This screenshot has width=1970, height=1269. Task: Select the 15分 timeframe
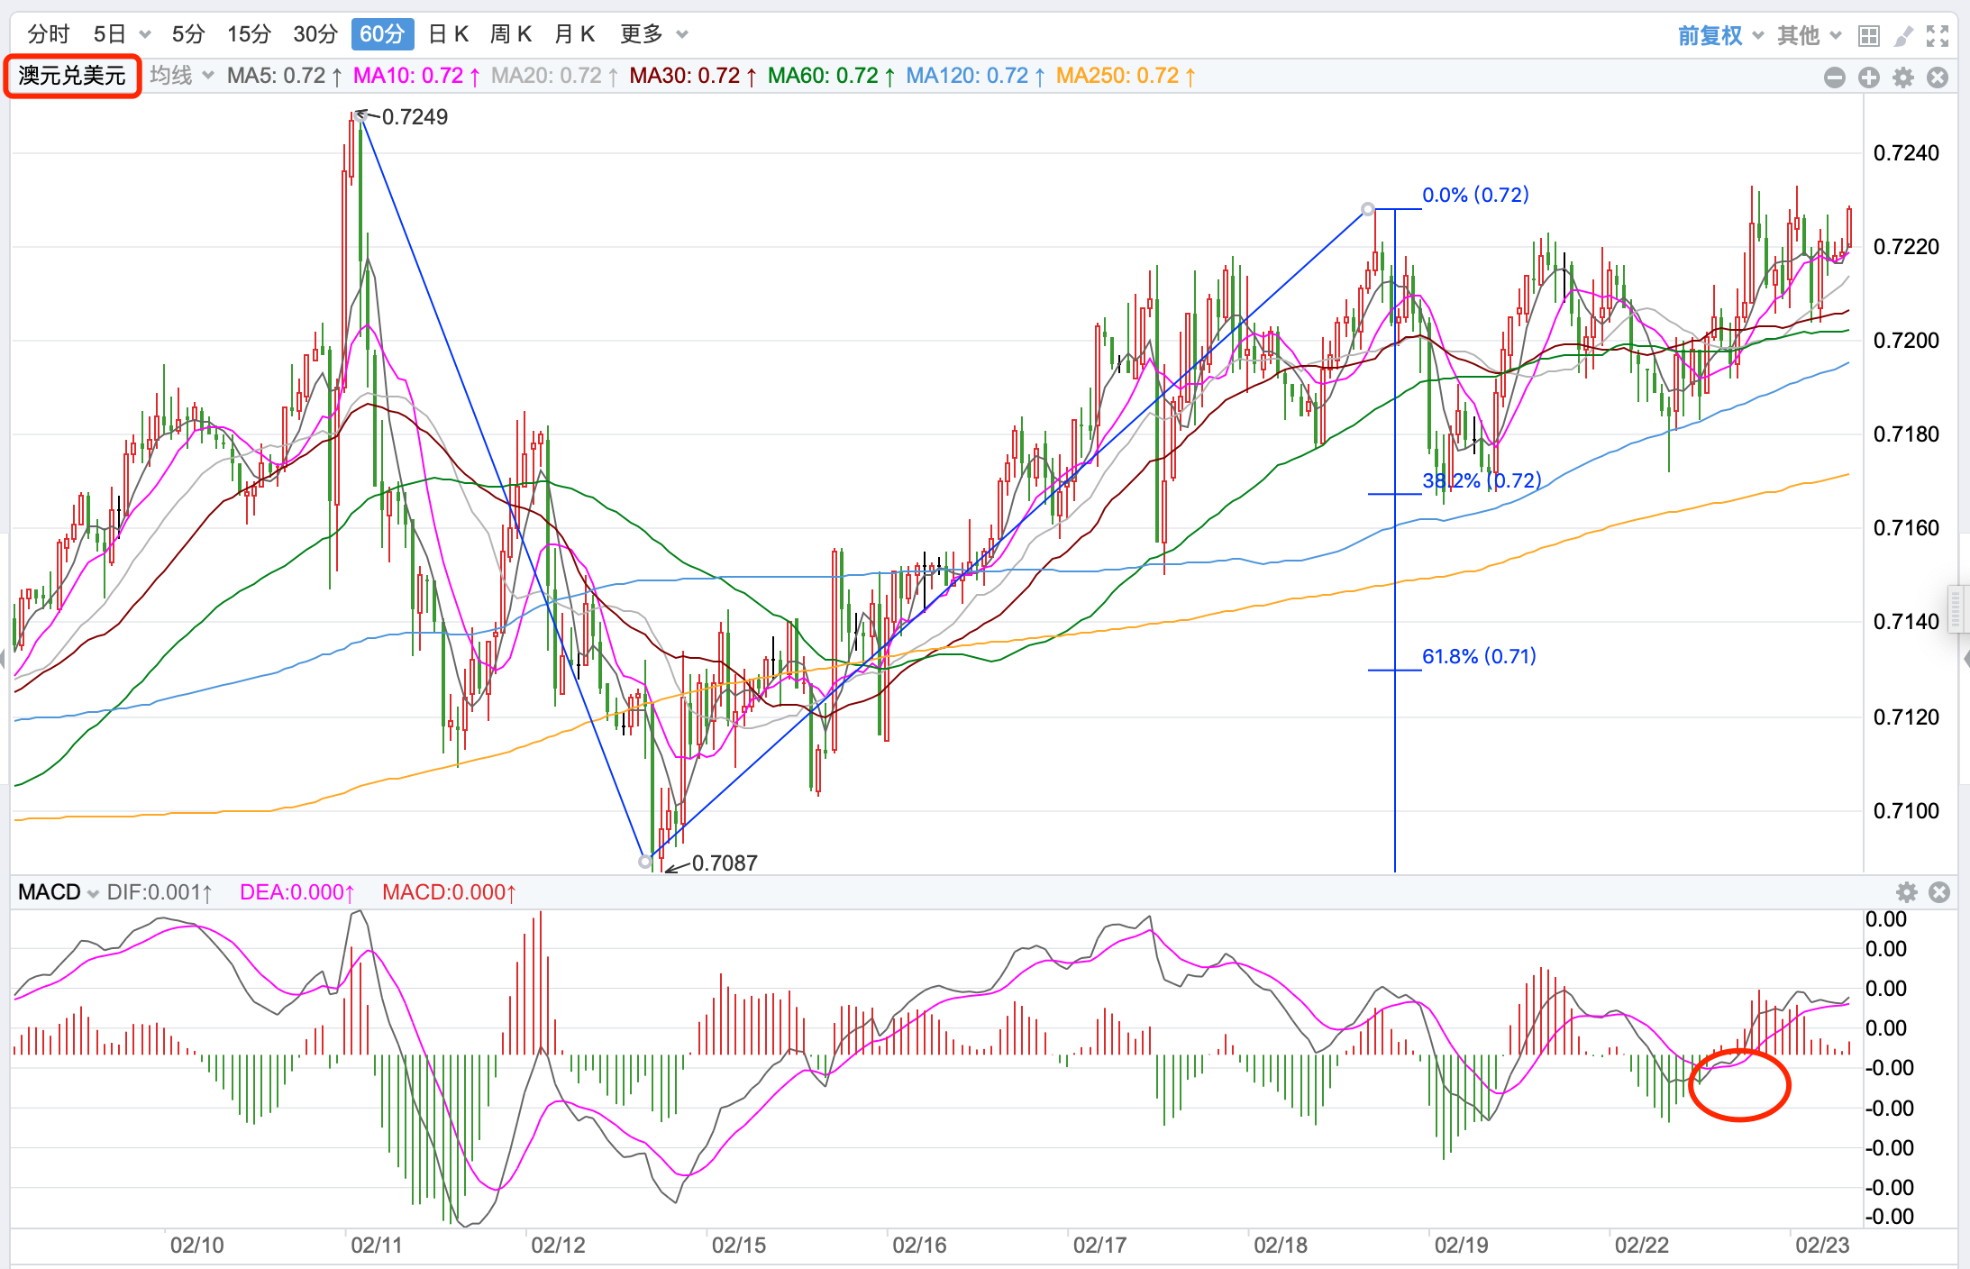250,34
